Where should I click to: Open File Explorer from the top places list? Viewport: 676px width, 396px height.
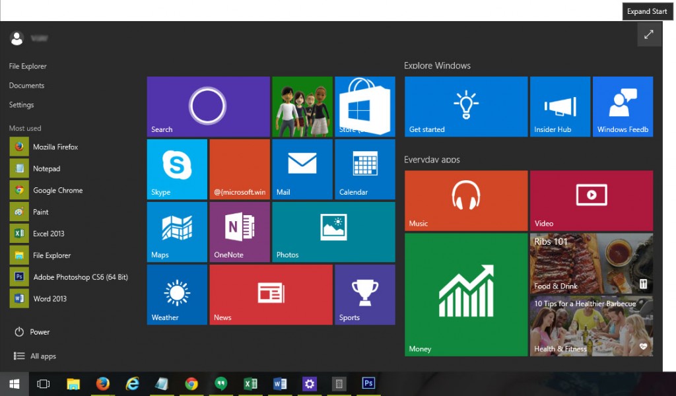point(28,67)
